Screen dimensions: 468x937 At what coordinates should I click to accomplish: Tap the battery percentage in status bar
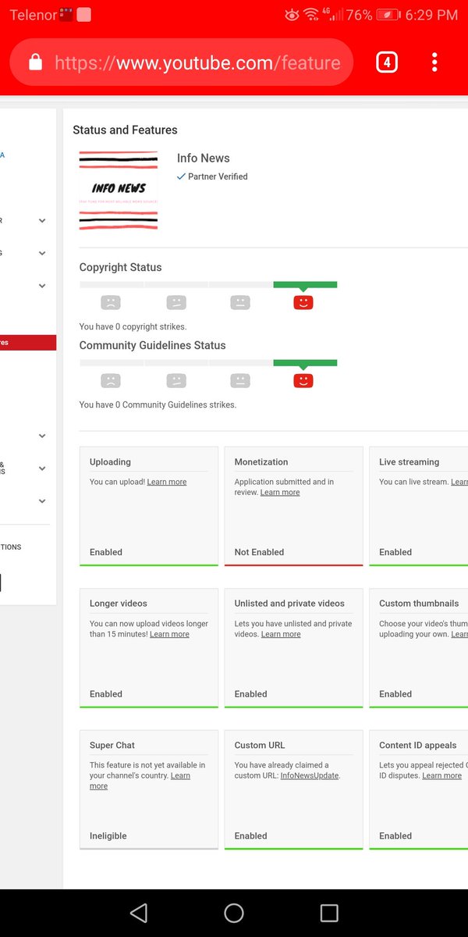(x=359, y=15)
